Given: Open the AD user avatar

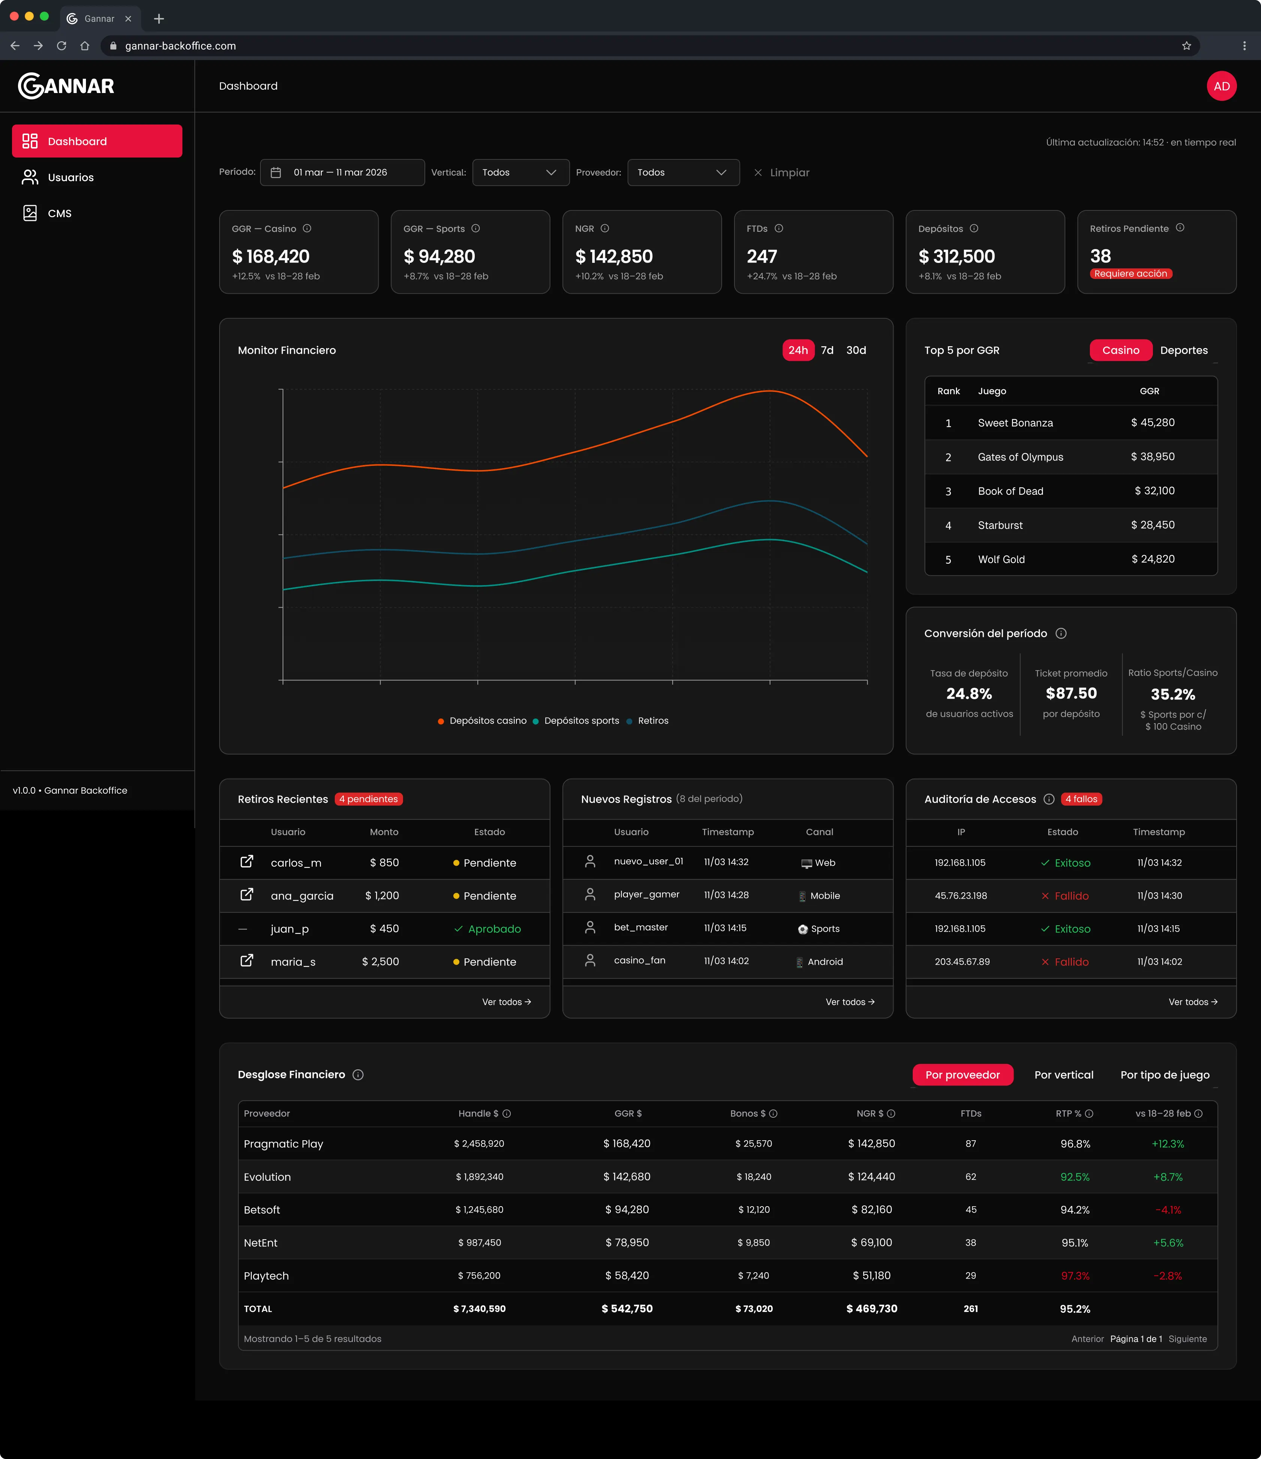Looking at the screenshot, I should click(x=1221, y=86).
